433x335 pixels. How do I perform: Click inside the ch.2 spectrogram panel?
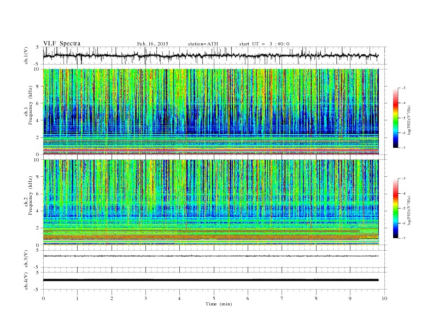(210, 203)
